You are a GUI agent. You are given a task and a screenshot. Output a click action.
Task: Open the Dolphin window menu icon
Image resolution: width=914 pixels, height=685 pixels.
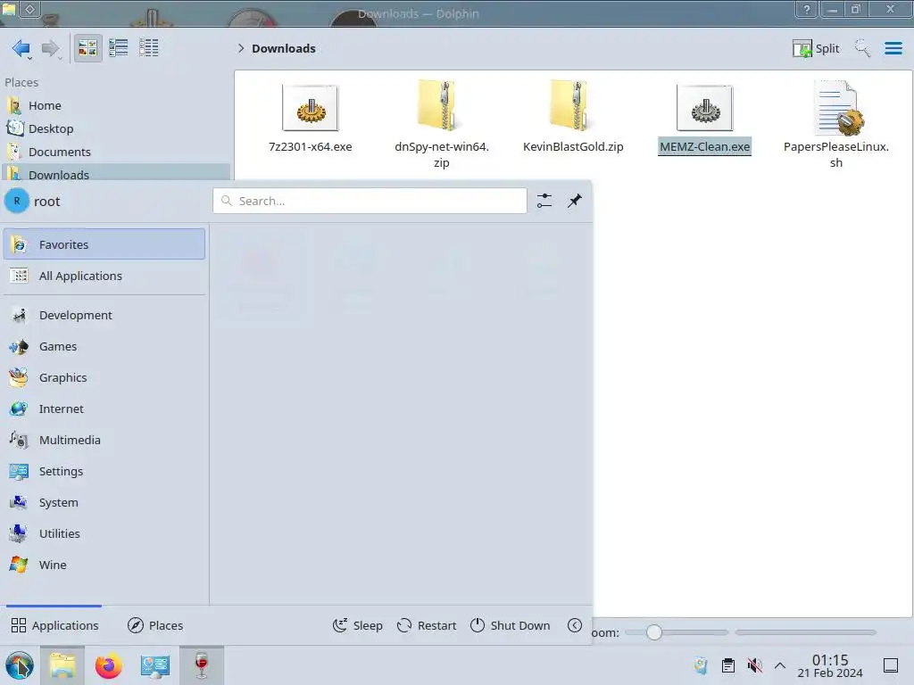coord(9,9)
